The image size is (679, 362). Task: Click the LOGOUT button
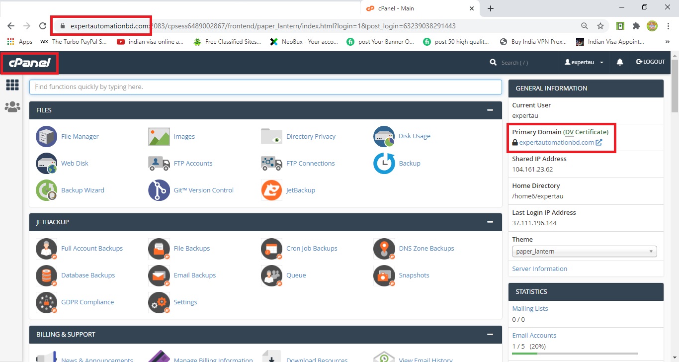click(651, 62)
